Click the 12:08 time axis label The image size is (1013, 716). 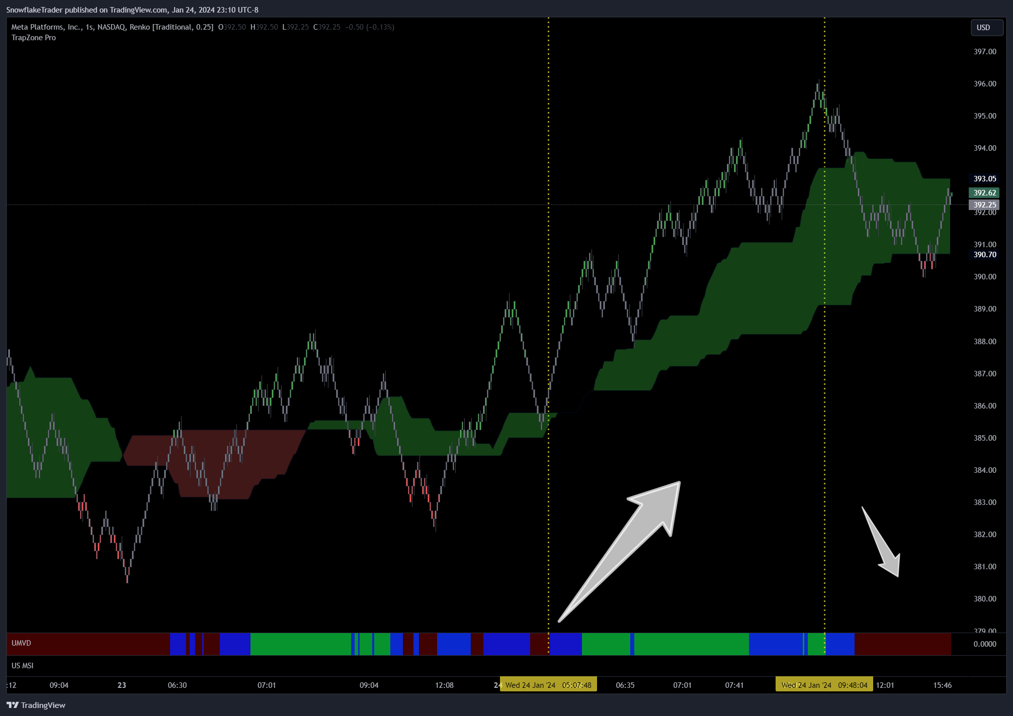444,685
